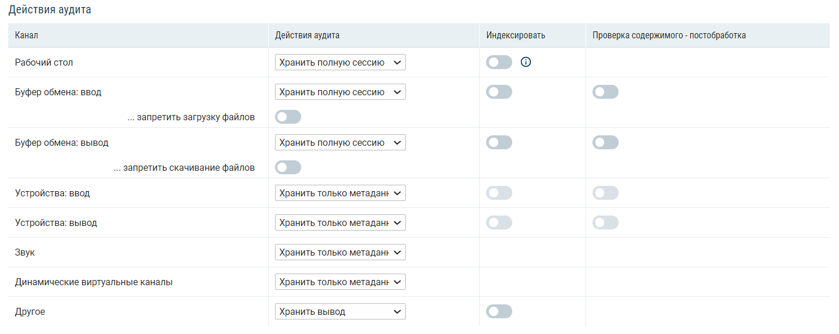Image resolution: width=839 pixels, height=334 pixels.
Task: Click the Индексировать column header
Action: [516, 35]
